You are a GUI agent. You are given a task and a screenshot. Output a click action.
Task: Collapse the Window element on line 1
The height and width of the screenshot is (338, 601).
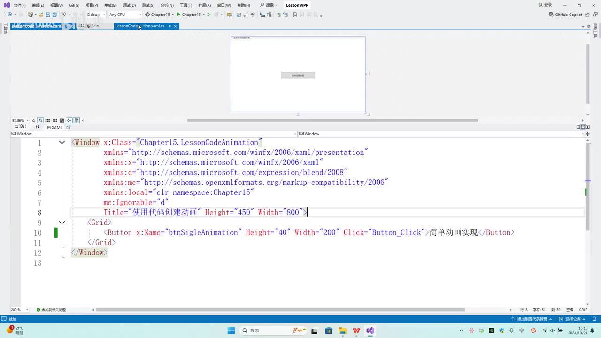coord(62,143)
